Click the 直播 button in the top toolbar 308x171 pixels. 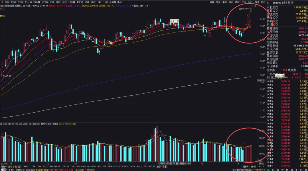click(x=212, y=2)
